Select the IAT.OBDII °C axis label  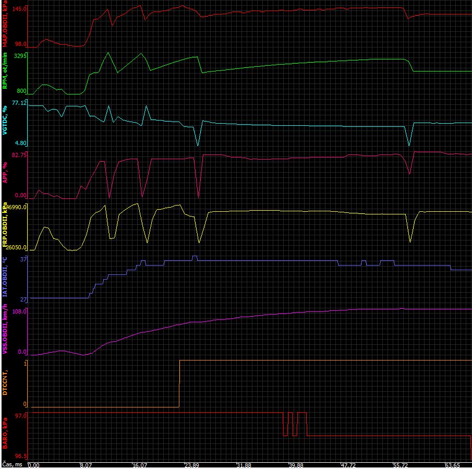pos(4,282)
